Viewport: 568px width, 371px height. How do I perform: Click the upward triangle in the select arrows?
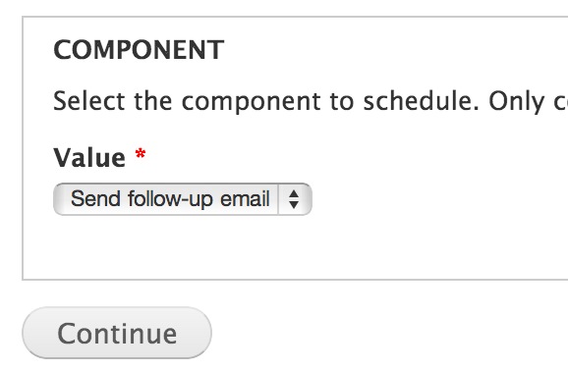294,194
